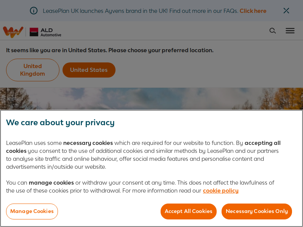Image resolution: width=303 pixels, height=227 pixels.
Task: Click the hero landscape image
Action: (x=151, y=99)
